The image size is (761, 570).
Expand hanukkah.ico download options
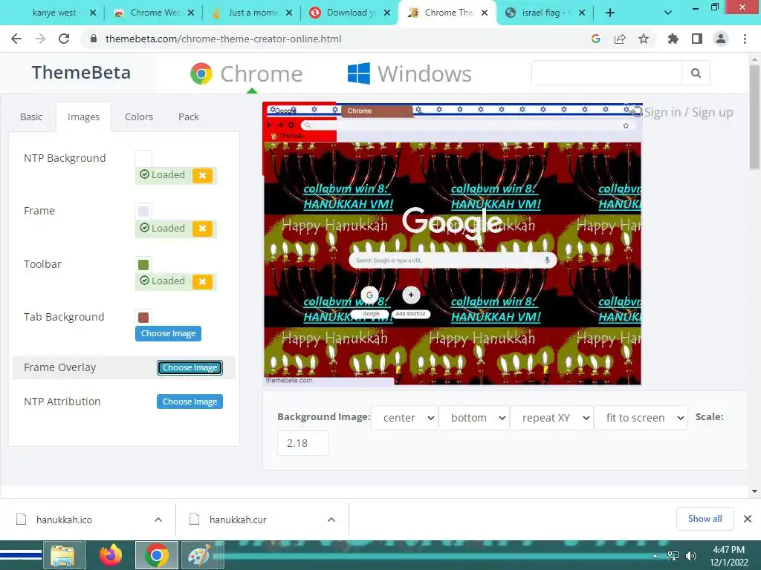158,520
